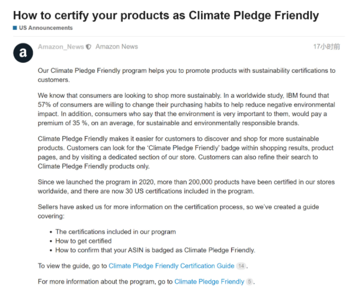Image resolution: width=358 pixels, height=302 pixels.
Task: Click the paragraph about the Climate Pledge Friendly badge
Action: coord(186,152)
